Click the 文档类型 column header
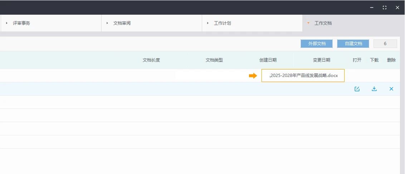 tap(214, 60)
